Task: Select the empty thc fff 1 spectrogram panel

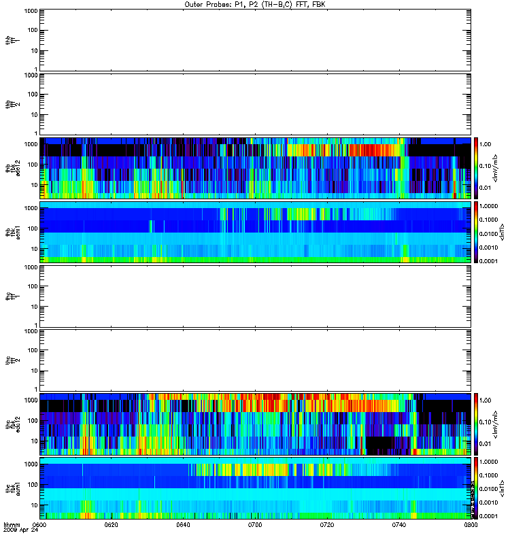Action: point(256,296)
